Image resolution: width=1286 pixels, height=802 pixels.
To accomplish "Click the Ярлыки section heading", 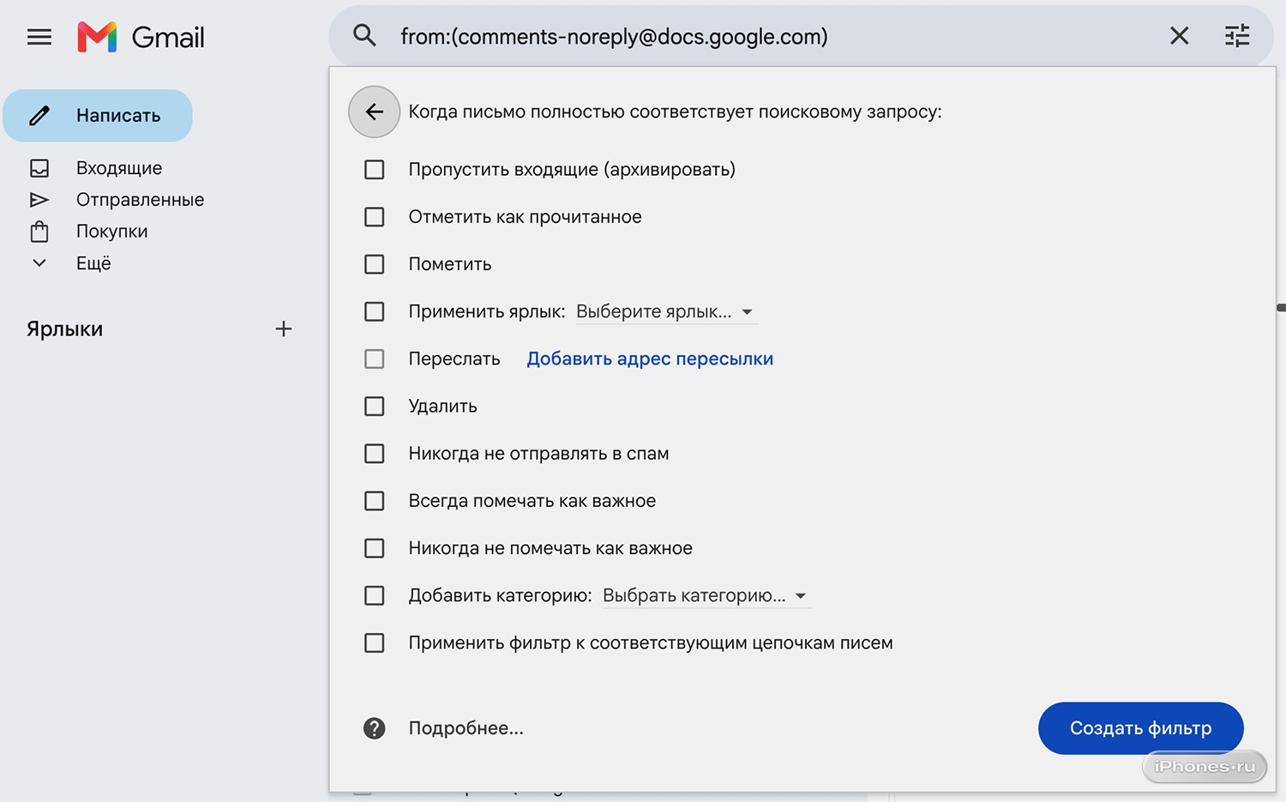I will click(x=65, y=329).
